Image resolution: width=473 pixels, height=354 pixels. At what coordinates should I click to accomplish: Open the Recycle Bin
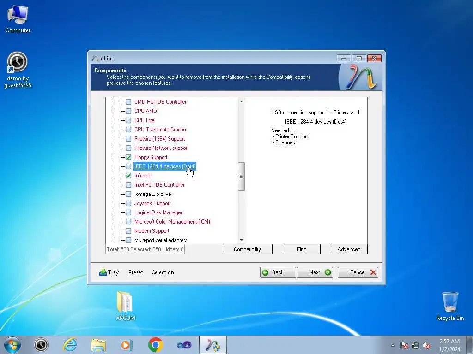click(x=450, y=306)
